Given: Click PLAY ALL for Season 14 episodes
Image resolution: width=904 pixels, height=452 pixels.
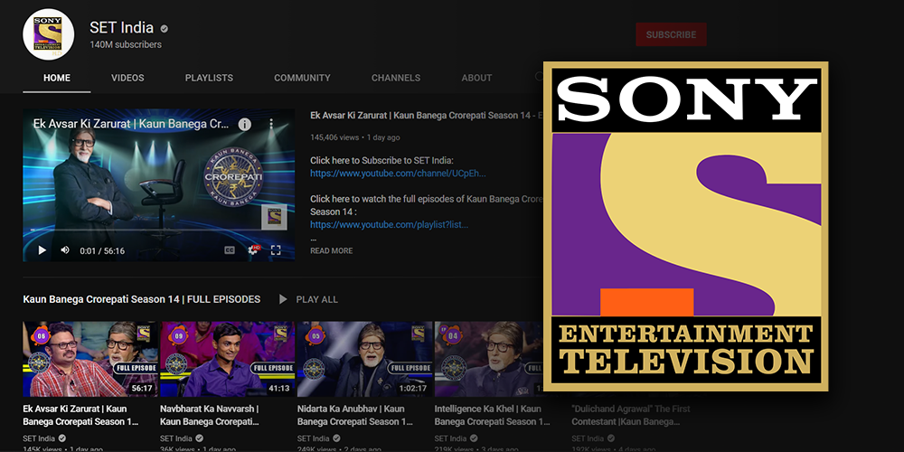Looking at the screenshot, I should point(317,299).
